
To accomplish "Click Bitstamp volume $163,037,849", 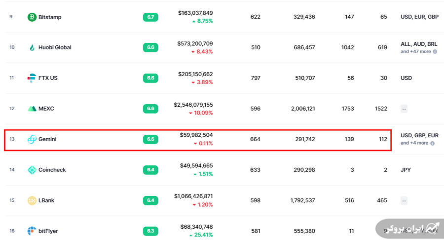I will pyautogui.click(x=195, y=13).
